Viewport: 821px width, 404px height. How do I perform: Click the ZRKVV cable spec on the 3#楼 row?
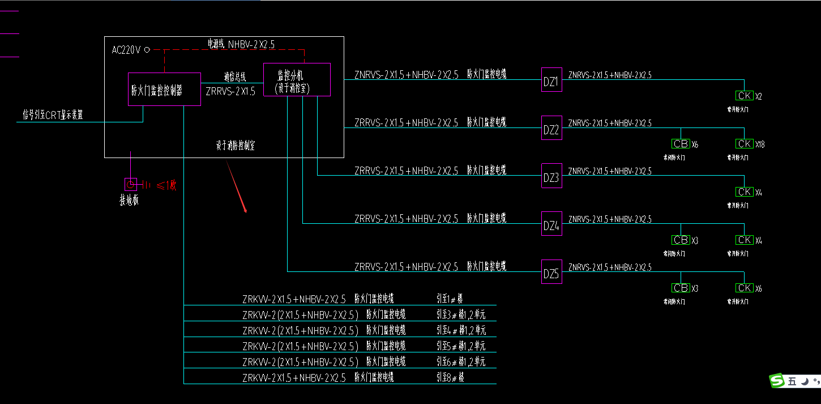300,315
